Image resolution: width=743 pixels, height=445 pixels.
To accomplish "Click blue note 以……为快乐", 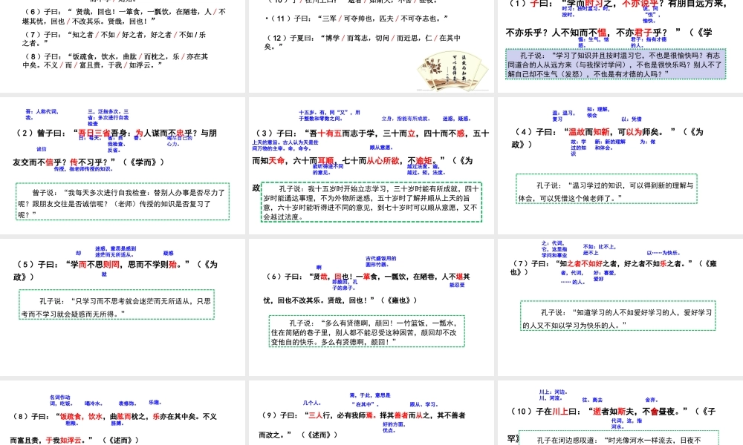I will (x=663, y=253).
